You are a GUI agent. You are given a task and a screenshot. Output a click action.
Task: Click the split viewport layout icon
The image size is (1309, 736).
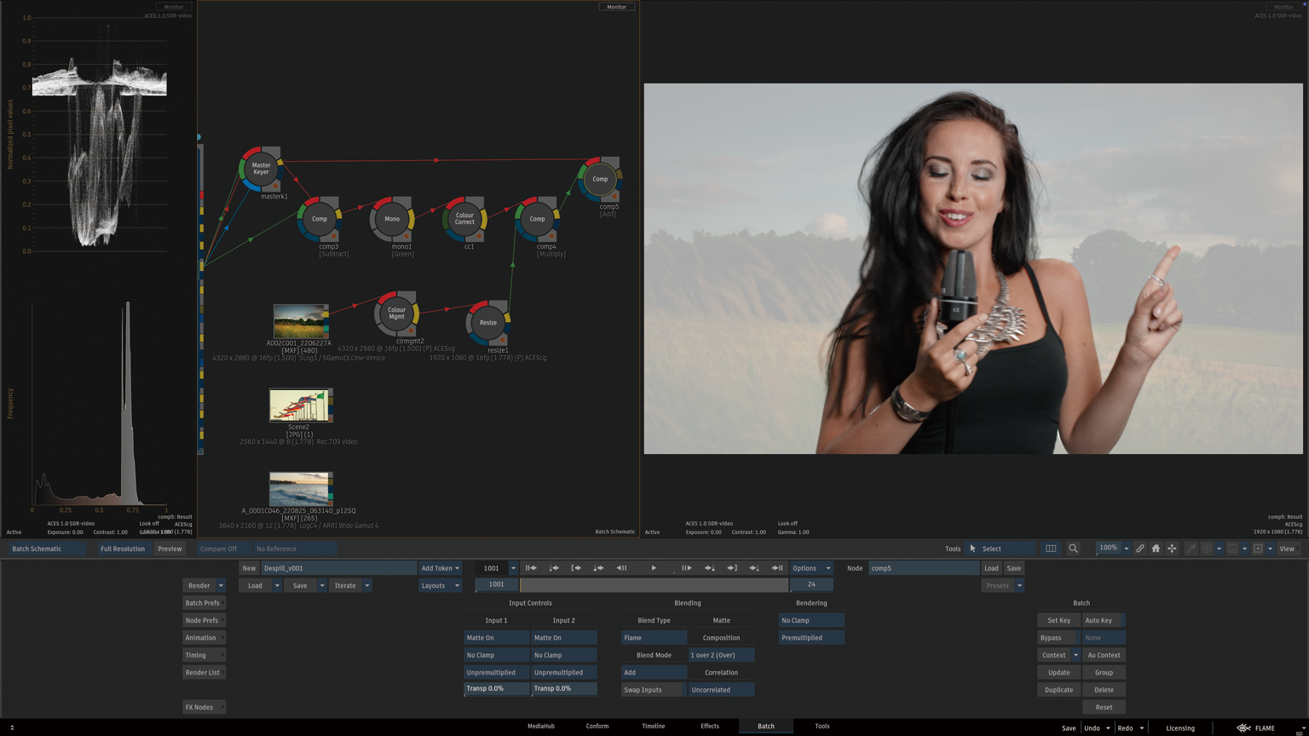1051,549
